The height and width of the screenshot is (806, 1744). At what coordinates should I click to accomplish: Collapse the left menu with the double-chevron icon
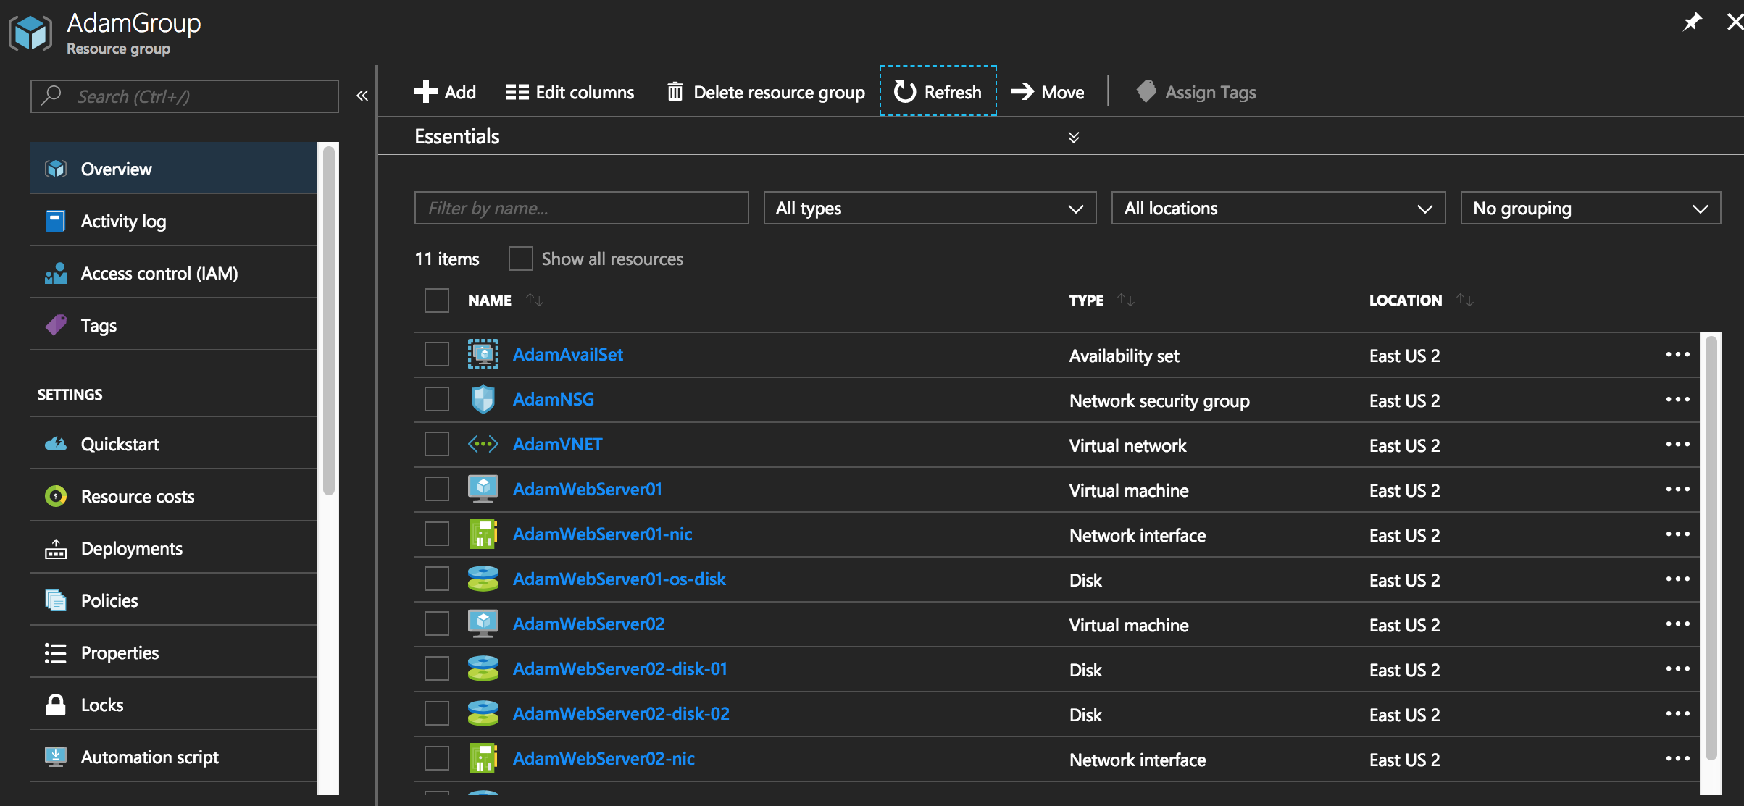tap(362, 96)
